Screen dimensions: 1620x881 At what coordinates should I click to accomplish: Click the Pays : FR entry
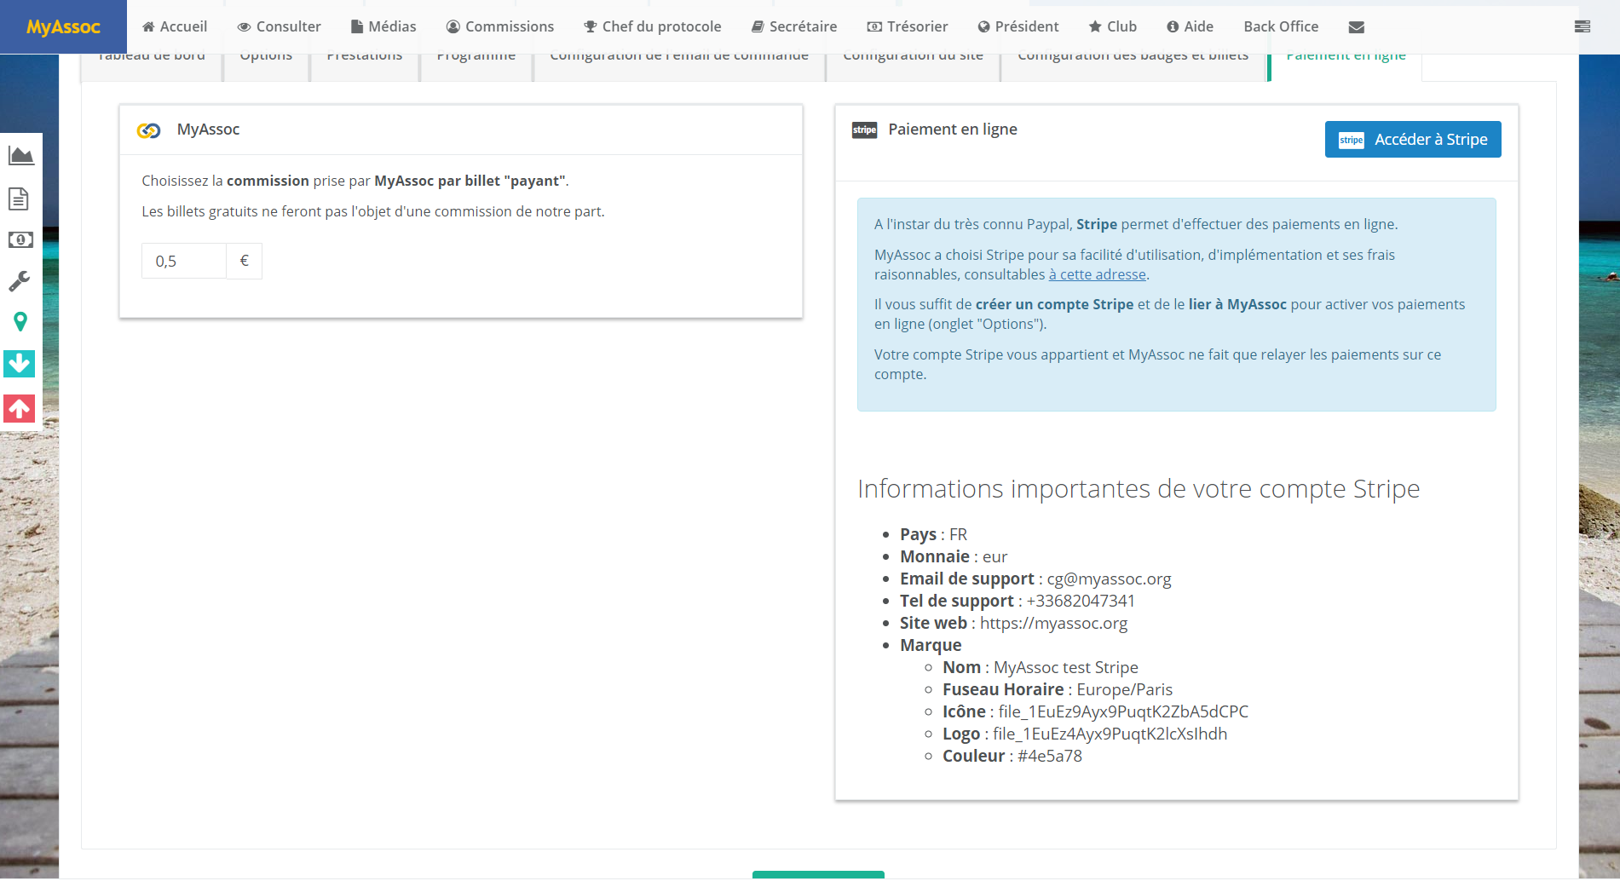tap(933, 534)
